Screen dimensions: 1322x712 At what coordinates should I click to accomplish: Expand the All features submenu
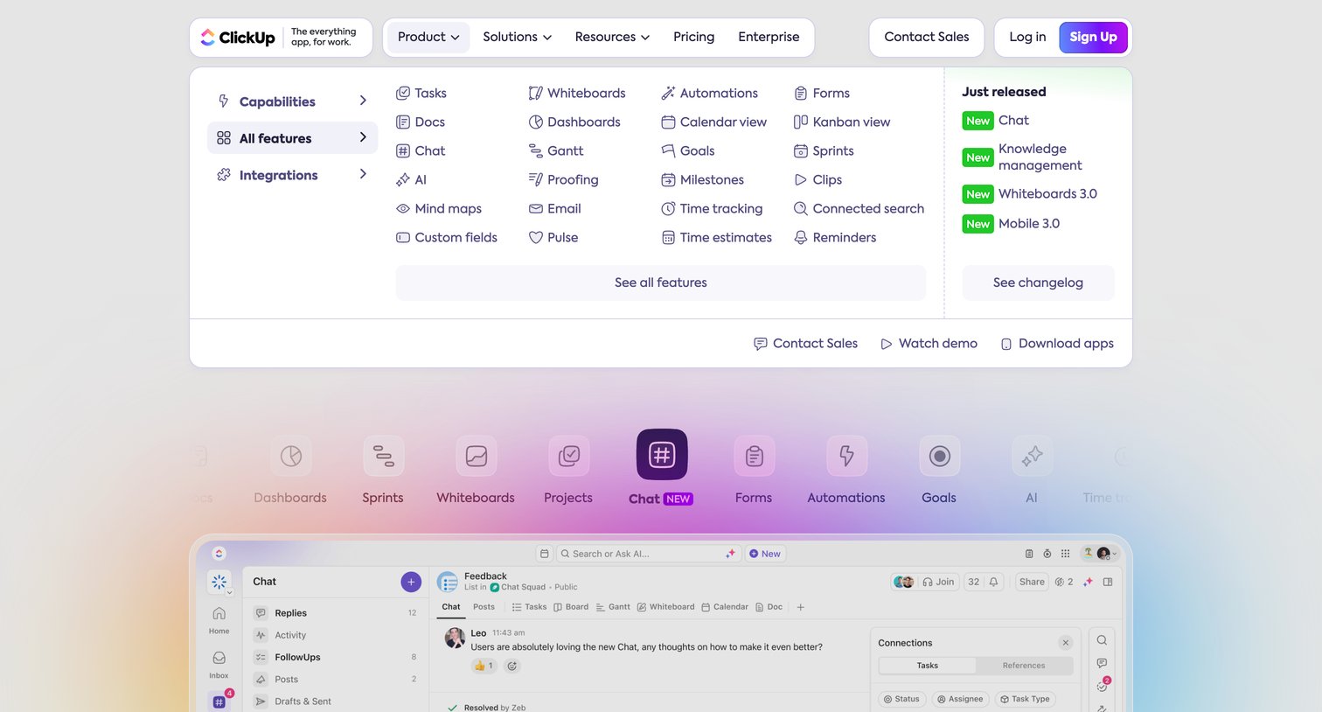coord(292,138)
